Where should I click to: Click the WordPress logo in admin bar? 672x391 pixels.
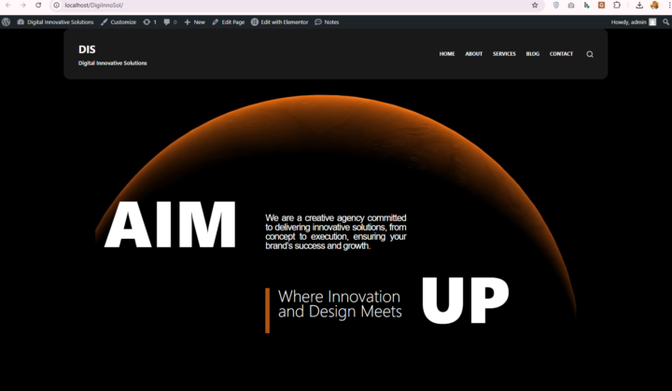pos(7,21)
